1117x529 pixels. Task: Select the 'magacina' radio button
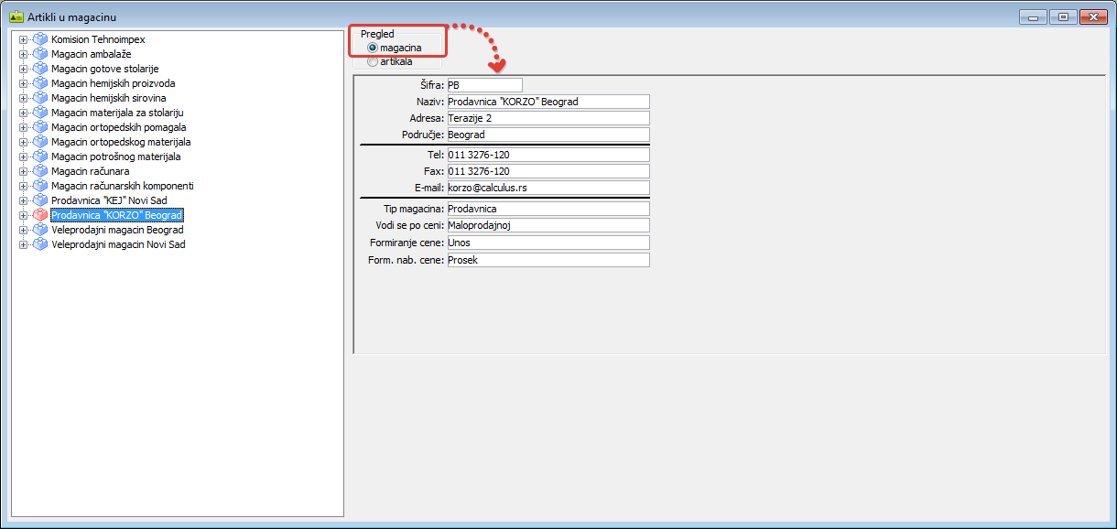[373, 48]
